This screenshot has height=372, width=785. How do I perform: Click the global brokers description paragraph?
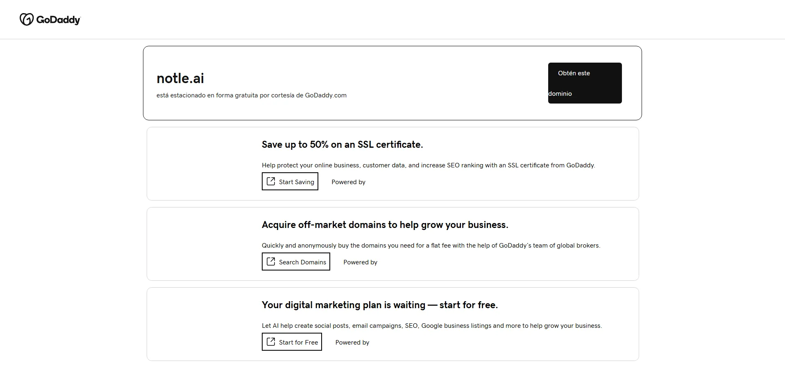tap(431, 246)
